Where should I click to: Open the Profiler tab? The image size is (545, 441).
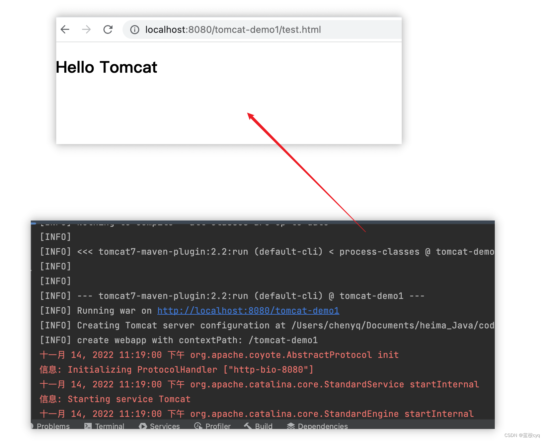pyautogui.click(x=212, y=426)
